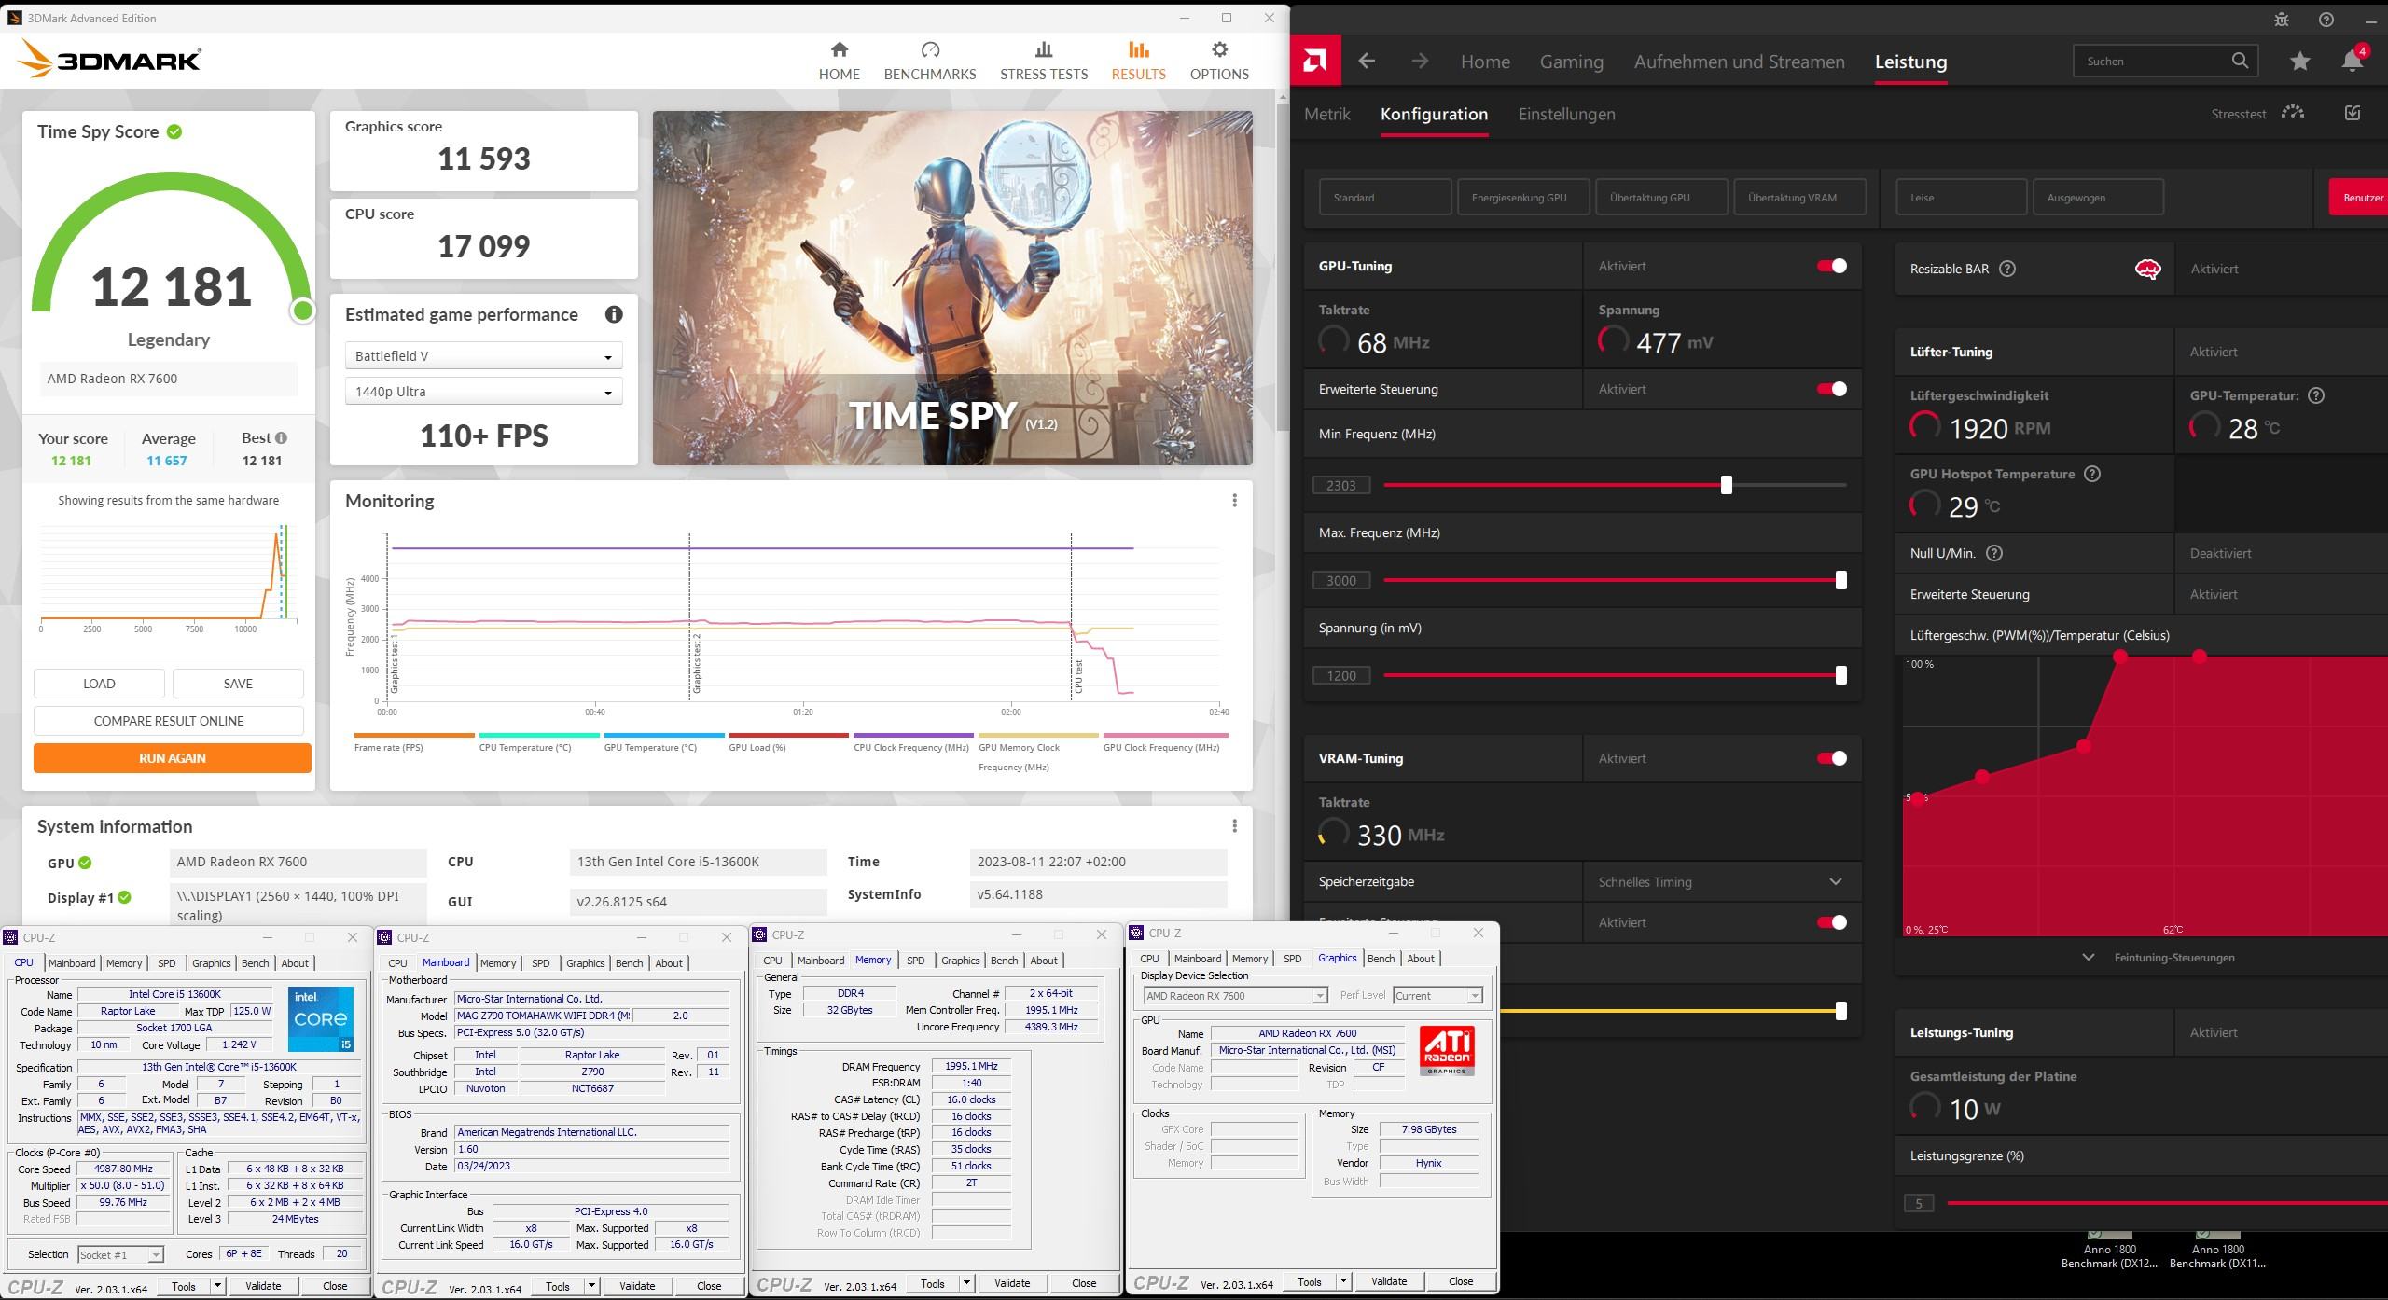Click the Resizable BAR brain icon
The image size is (2388, 1300).
coord(2147,269)
